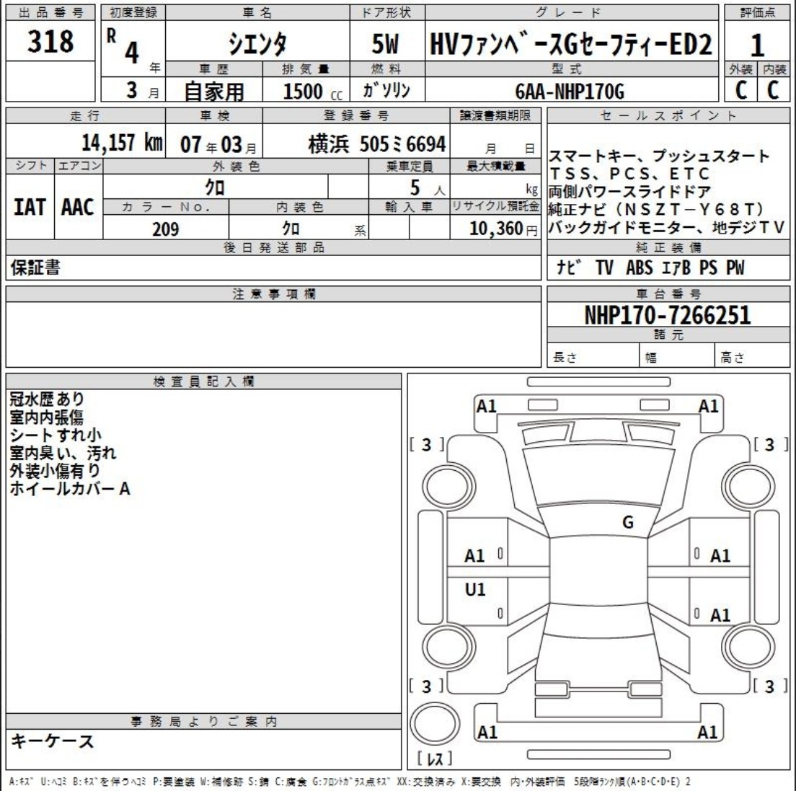Click vehicle history value 自家用
796x791 pixels.
[213, 92]
